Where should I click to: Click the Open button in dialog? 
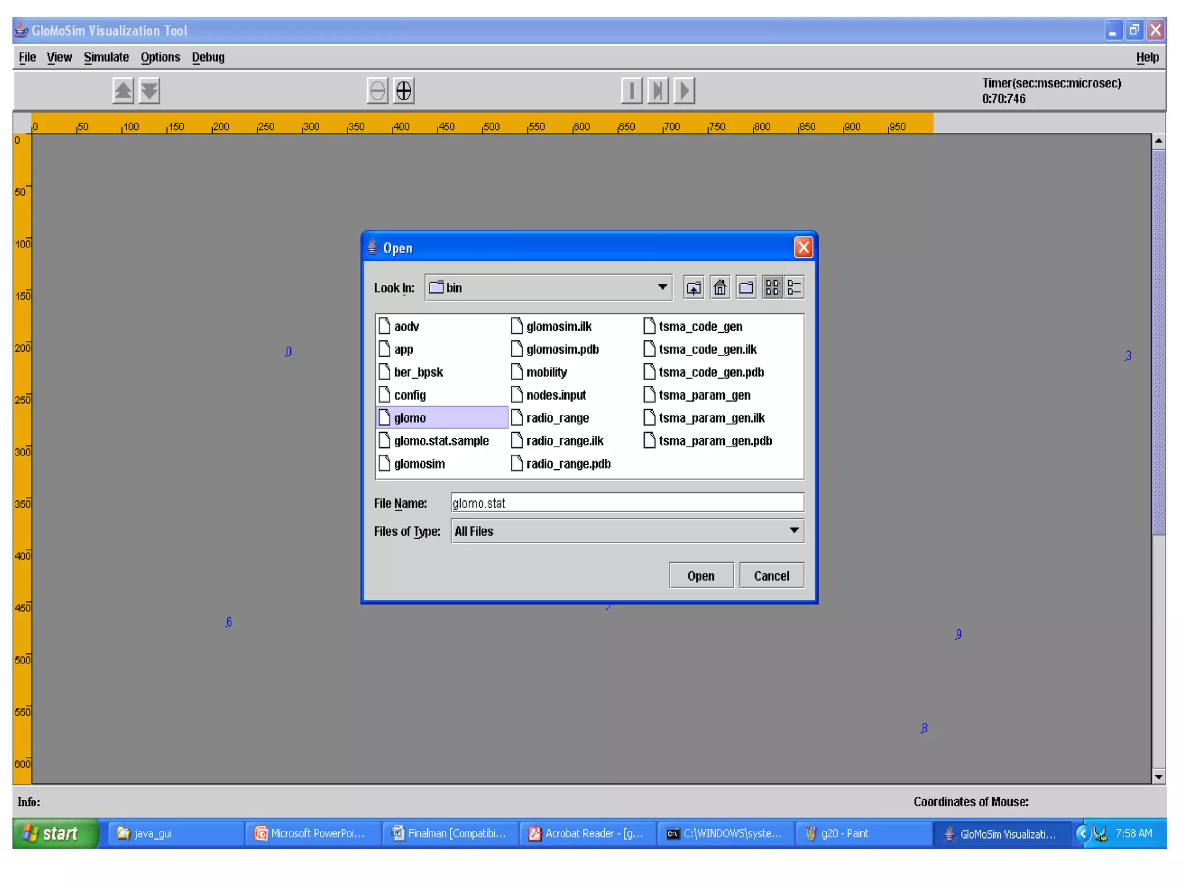(x=701, y=576)
